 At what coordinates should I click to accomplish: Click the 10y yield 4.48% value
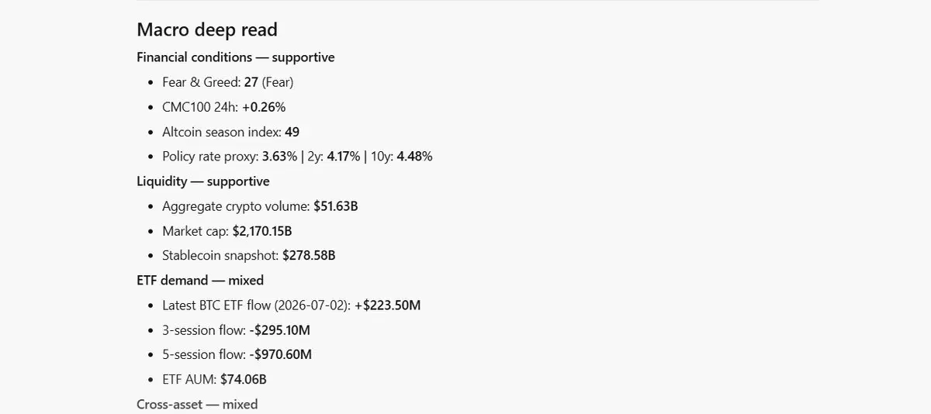pyautogui.click(x=414, y=157)
